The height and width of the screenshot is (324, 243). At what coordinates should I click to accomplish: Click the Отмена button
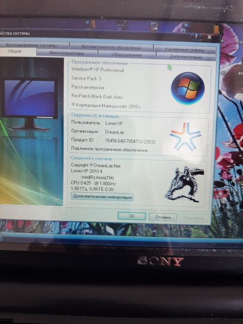(x=163, y=217)
